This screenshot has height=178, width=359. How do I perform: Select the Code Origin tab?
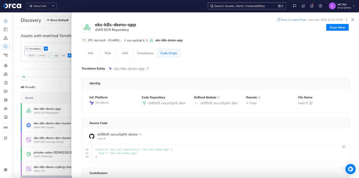(x=169, y=53)
